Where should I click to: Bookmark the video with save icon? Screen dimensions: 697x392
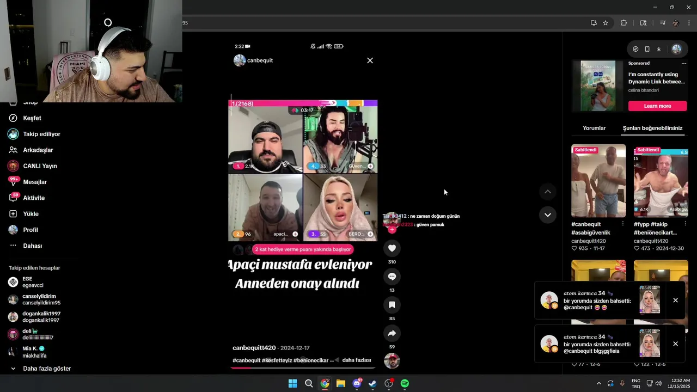point(392,305)
